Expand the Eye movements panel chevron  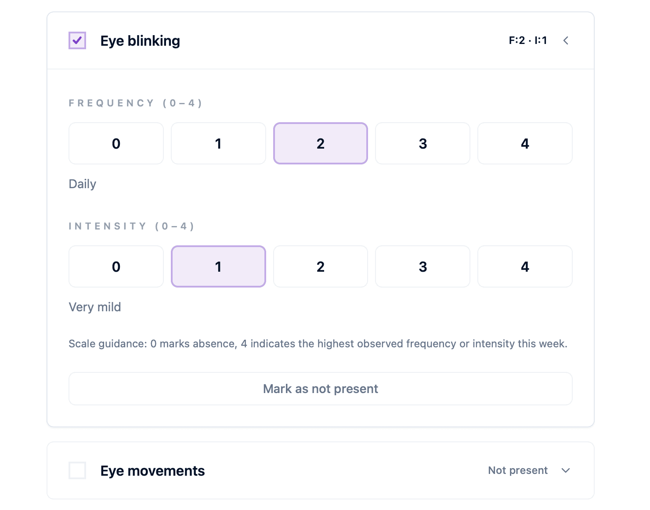(566, 470)
